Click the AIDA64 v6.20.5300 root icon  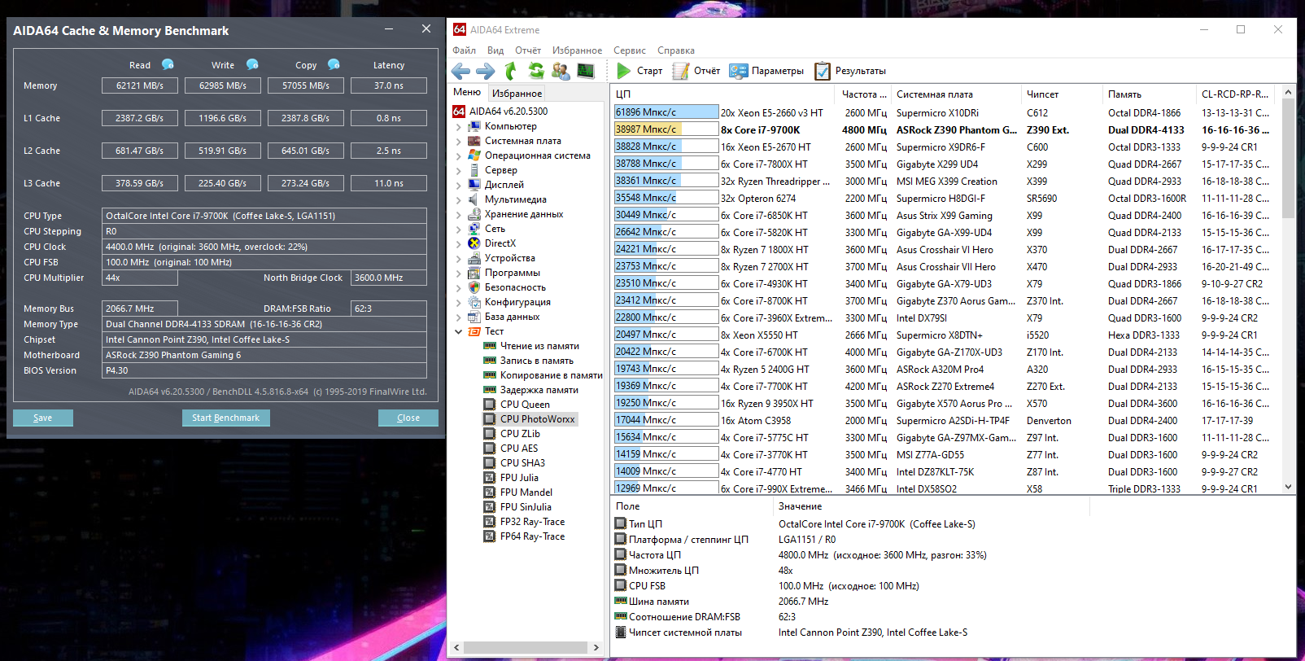click(x=459, y=112)
